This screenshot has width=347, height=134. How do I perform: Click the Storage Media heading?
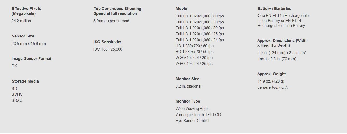click(x=25, y=81)
